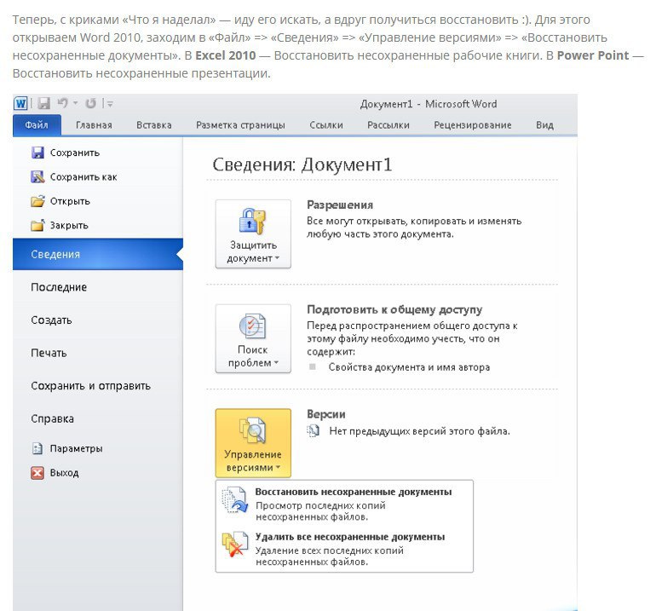Click the red Выход exit icon

click(37, 473)
